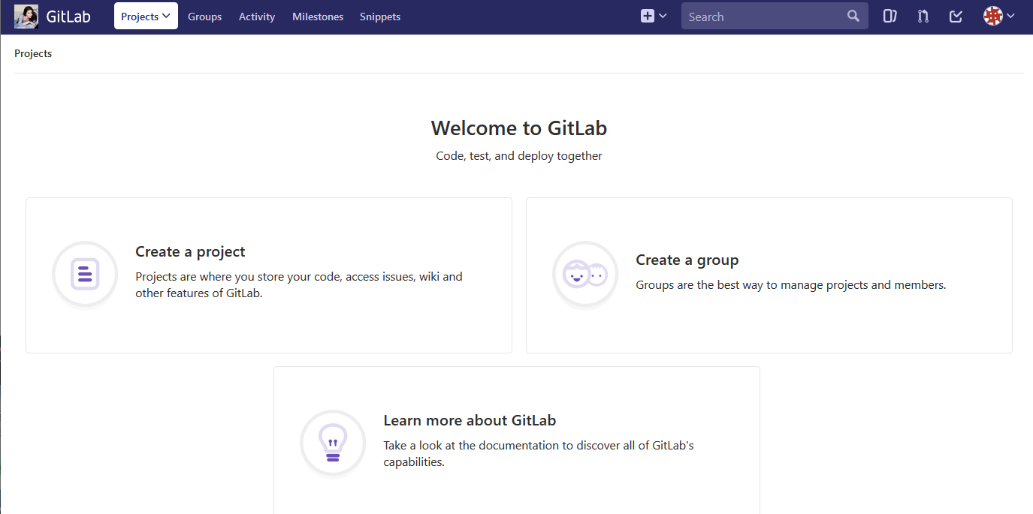1033x514 pixels.
Task: Open the new item plus dropdown
Action: 654,16
